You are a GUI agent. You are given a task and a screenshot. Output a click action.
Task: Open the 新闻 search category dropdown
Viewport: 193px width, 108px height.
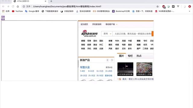(107, 34)
